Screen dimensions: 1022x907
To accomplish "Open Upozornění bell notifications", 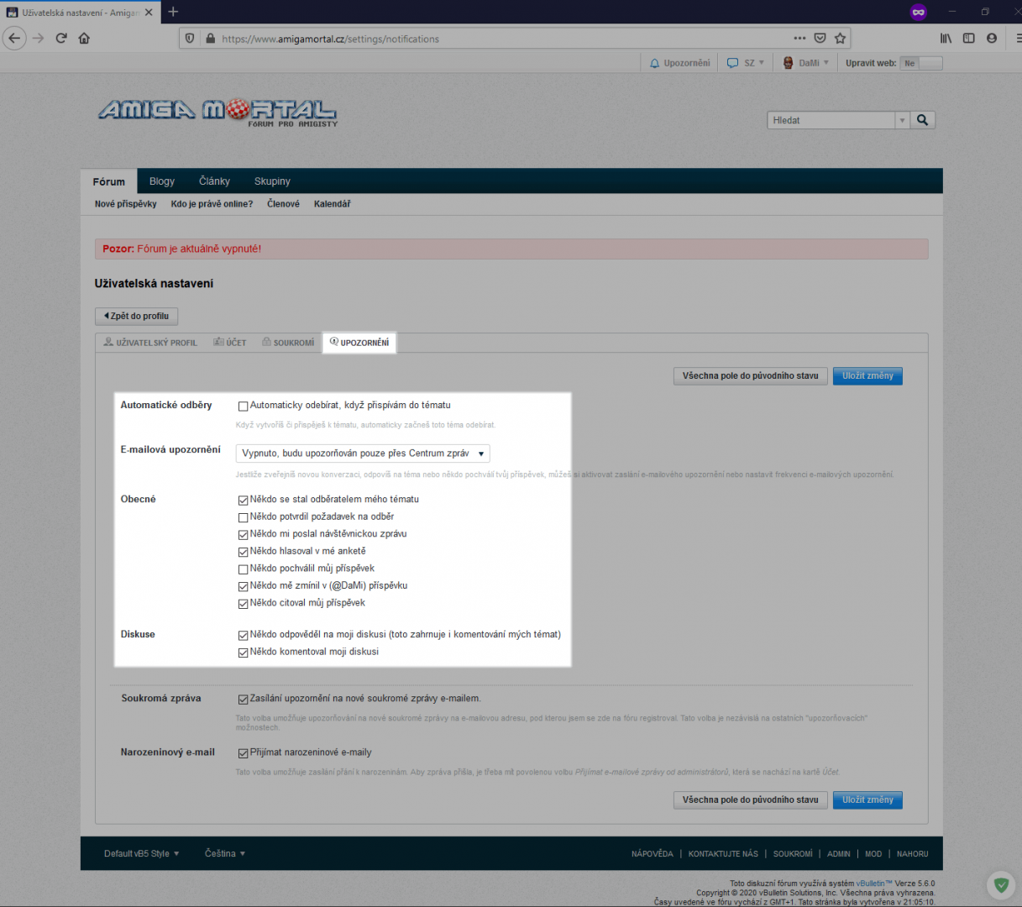I will tap(679, 63).
